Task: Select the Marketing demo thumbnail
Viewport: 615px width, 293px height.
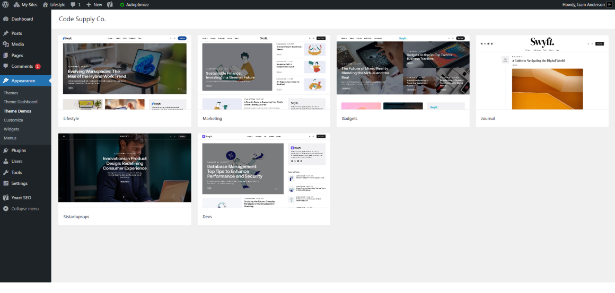Action: [264, 73]
